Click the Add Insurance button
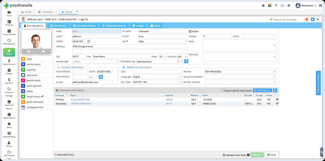This screenshot has height=161, width=325. tap(262, 90)
